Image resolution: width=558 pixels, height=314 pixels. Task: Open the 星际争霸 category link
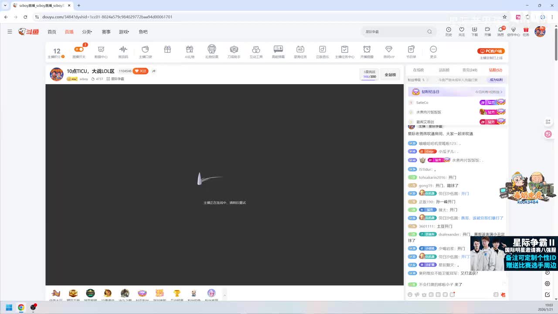(115, 79)
